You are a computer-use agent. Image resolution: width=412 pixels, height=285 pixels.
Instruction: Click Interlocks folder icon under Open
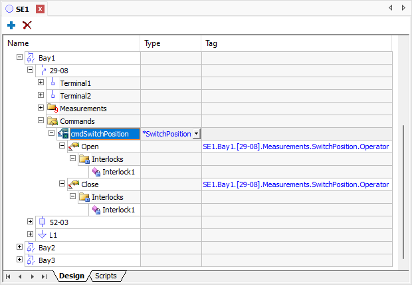tap(84, 159)
